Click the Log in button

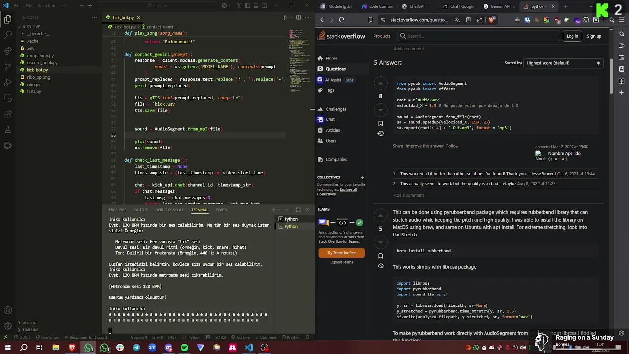click(x=572, y=36)
